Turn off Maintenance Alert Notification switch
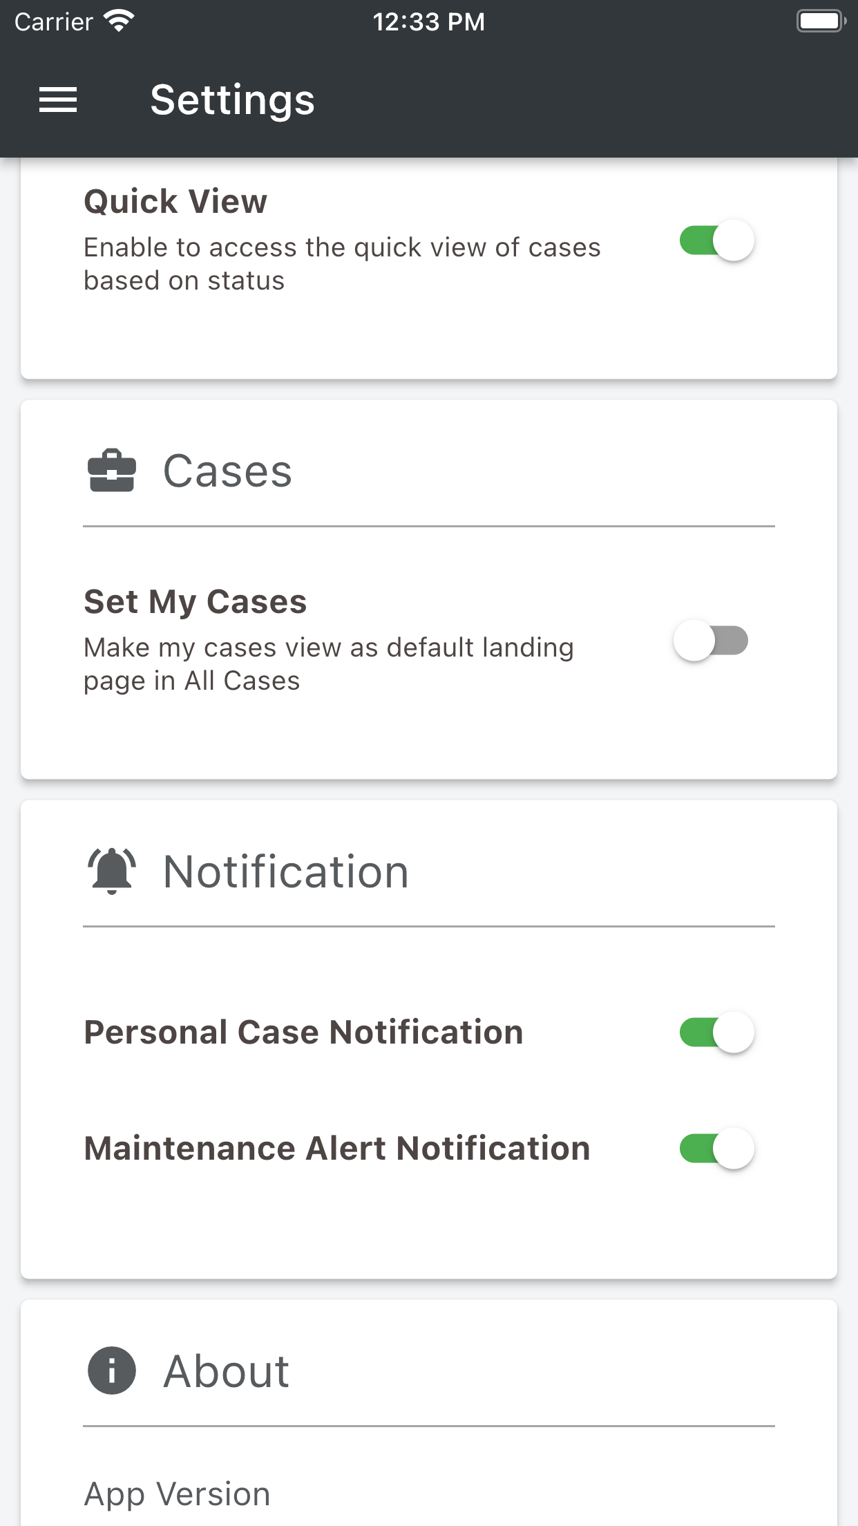Viewport: 858px width, 1526px height. (716, 1149)
